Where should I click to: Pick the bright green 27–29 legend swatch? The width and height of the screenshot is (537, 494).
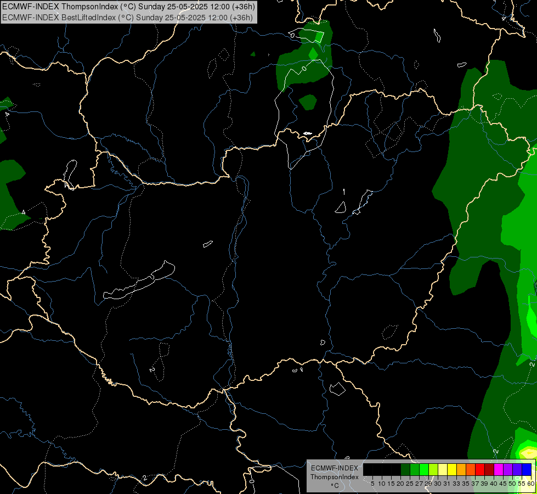pyautogui.click(x=424, y=469)
